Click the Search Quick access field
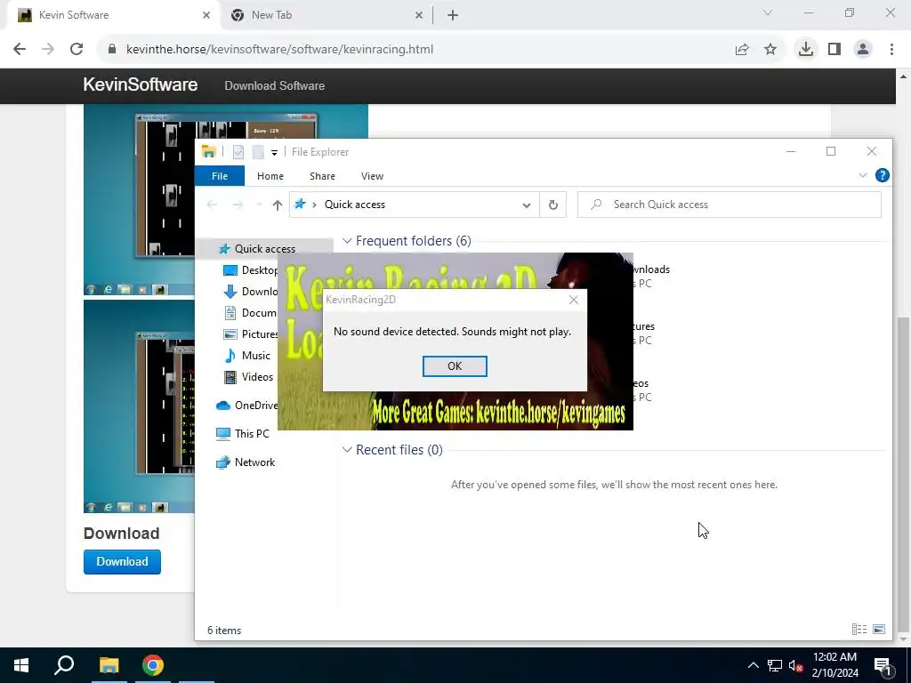 [730, 205]
